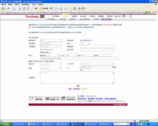
Task: Open the Search magnifier in IE toolbar
Action: (33, 9)
